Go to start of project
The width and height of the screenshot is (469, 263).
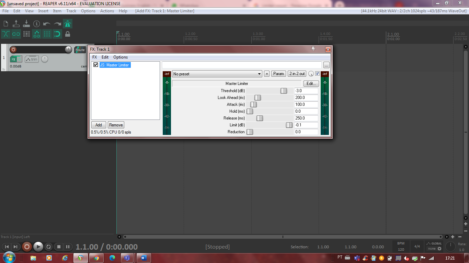point(7,247)
